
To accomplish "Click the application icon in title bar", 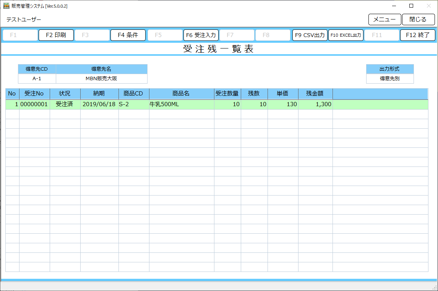I will [x=6, y=6].
